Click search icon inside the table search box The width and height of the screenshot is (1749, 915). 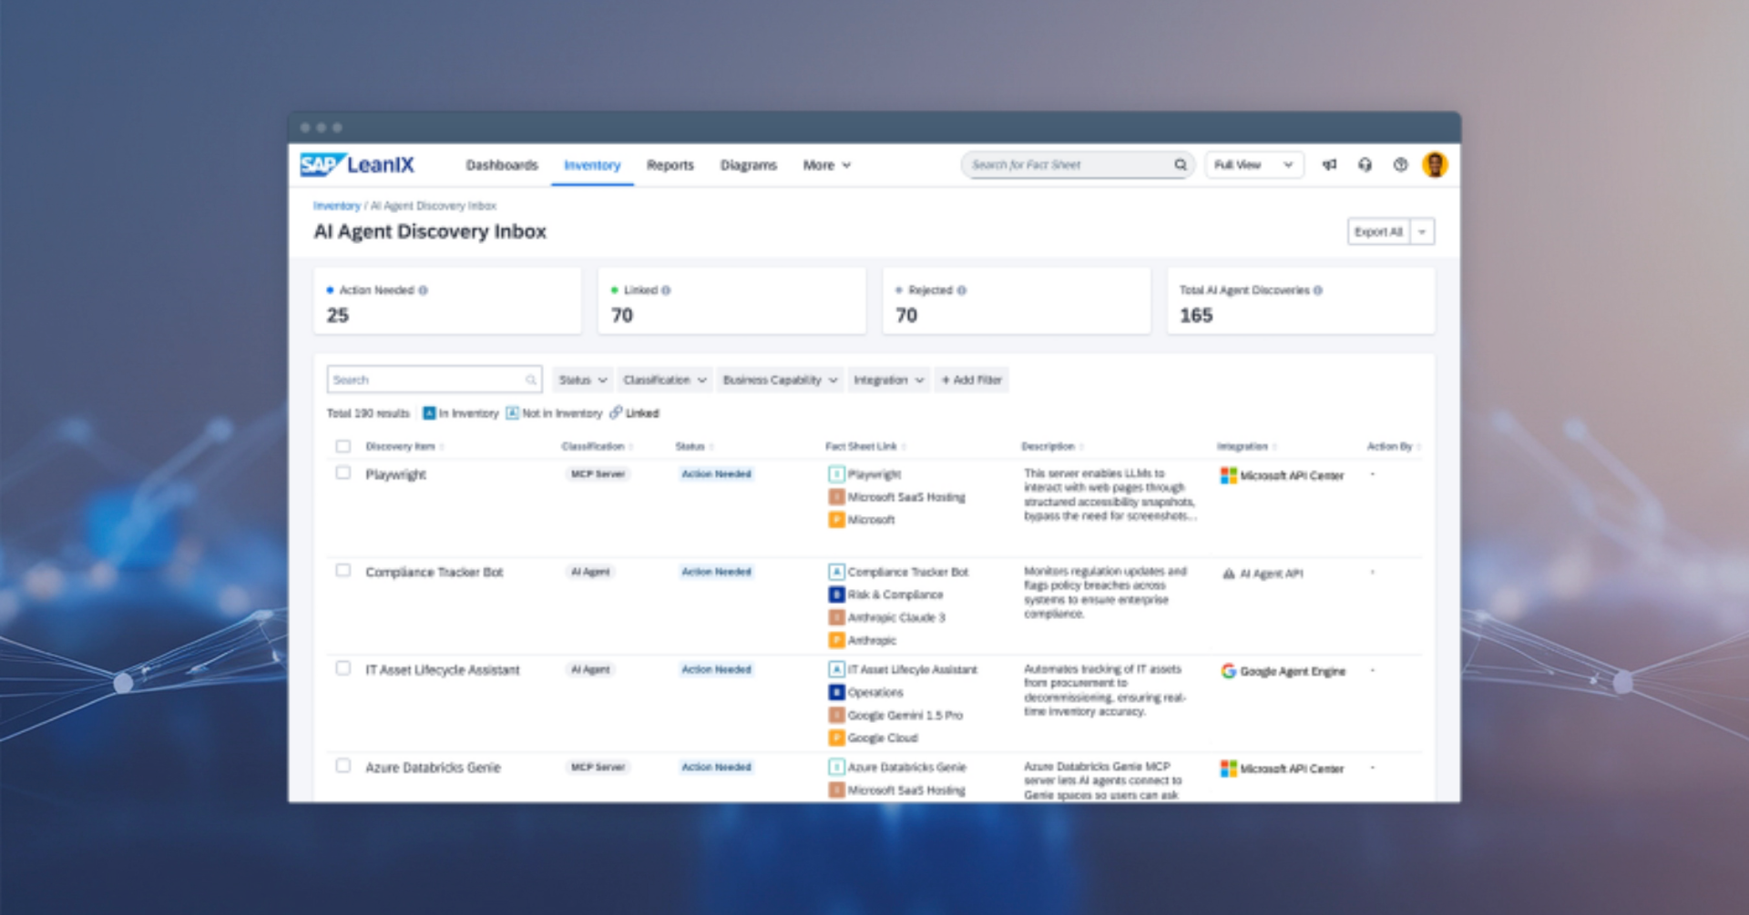point(530,380)
